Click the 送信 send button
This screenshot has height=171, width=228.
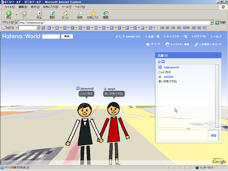pyautogui.click(x=214, y=136)
